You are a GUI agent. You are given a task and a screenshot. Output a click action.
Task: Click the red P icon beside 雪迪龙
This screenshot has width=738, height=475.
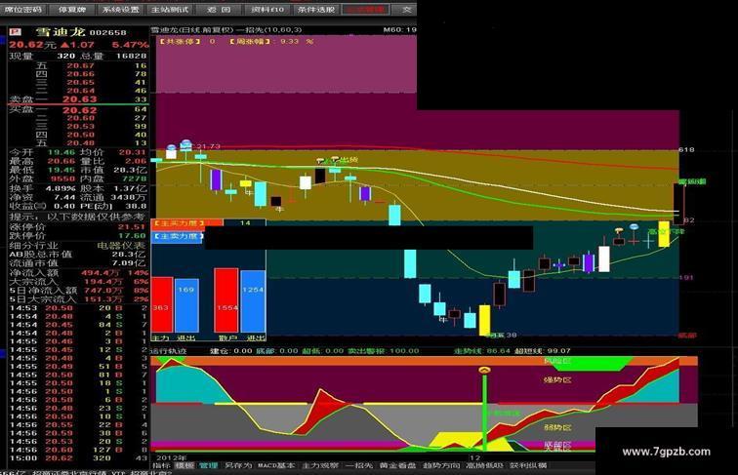(x=16, y=32)
